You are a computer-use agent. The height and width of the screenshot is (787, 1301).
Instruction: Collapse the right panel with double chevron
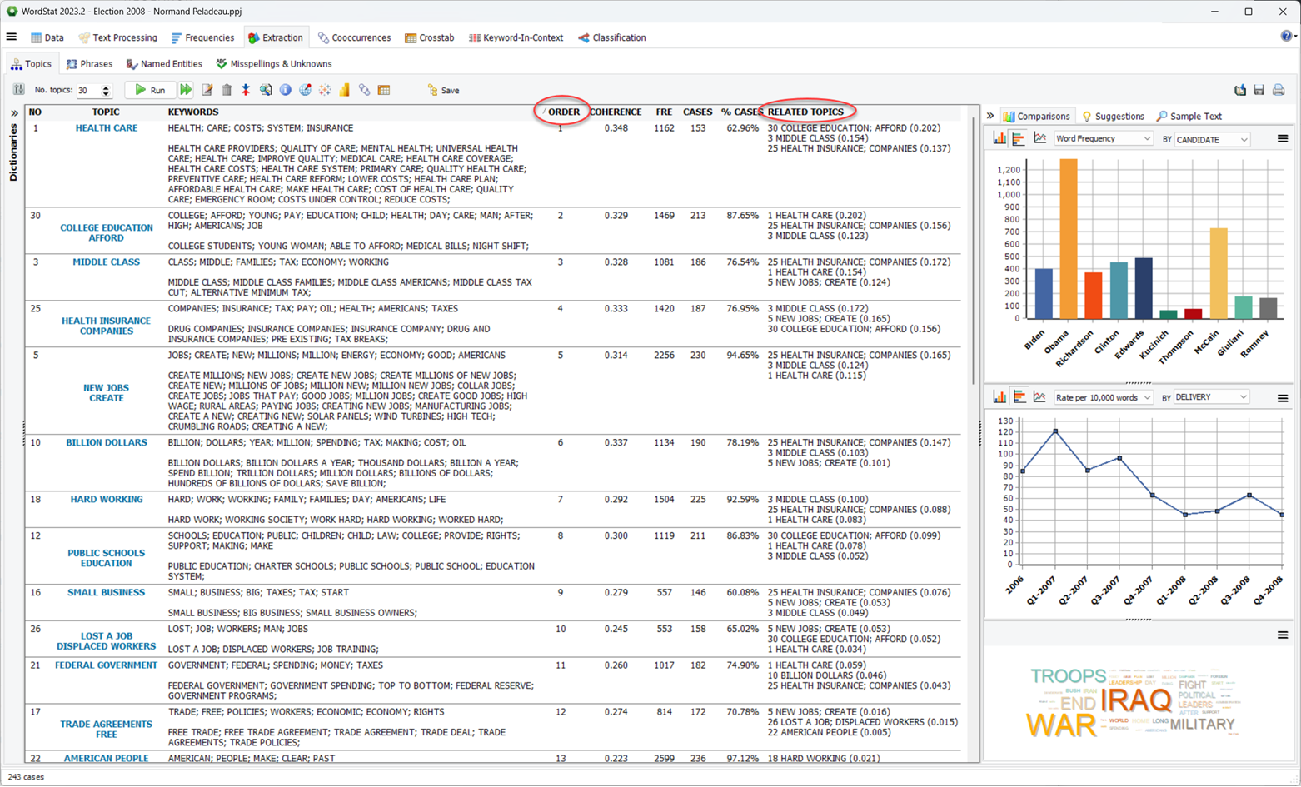990,116
